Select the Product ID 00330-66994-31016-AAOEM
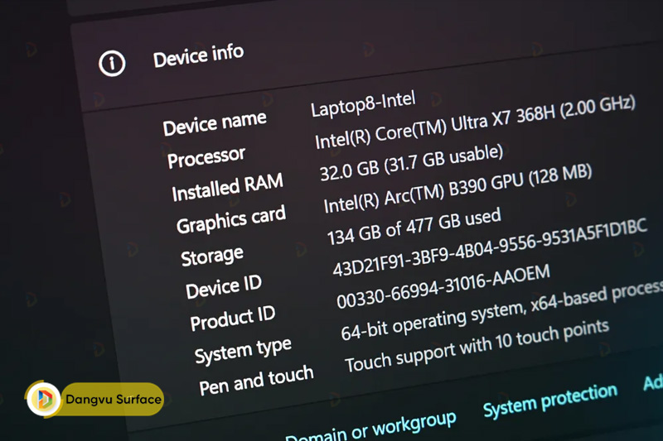Image resolution: width=663 pixels, height=441 pixels. pyautogui.click(x=443, y=286)
